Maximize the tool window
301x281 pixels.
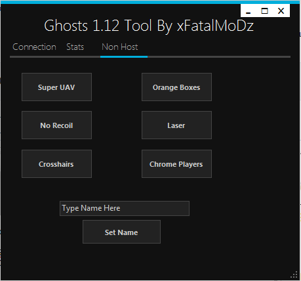click(x=264, y=11)
